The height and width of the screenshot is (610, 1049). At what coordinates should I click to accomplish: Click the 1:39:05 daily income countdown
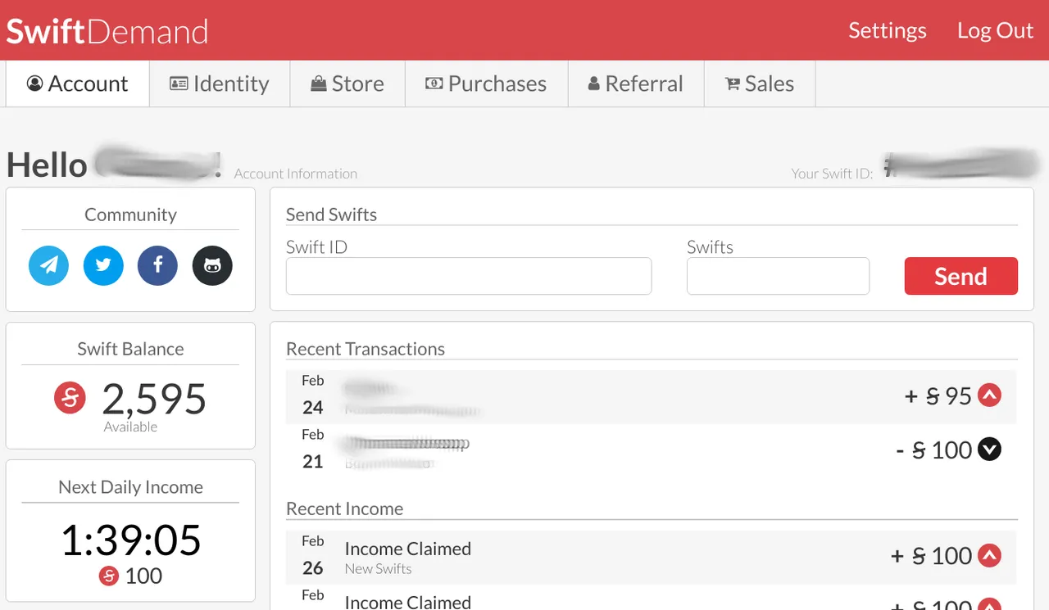pos(131,540)
